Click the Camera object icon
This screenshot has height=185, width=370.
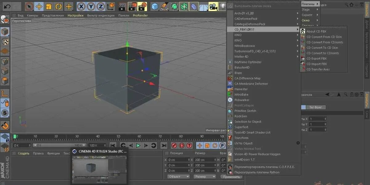coord(213,6)
